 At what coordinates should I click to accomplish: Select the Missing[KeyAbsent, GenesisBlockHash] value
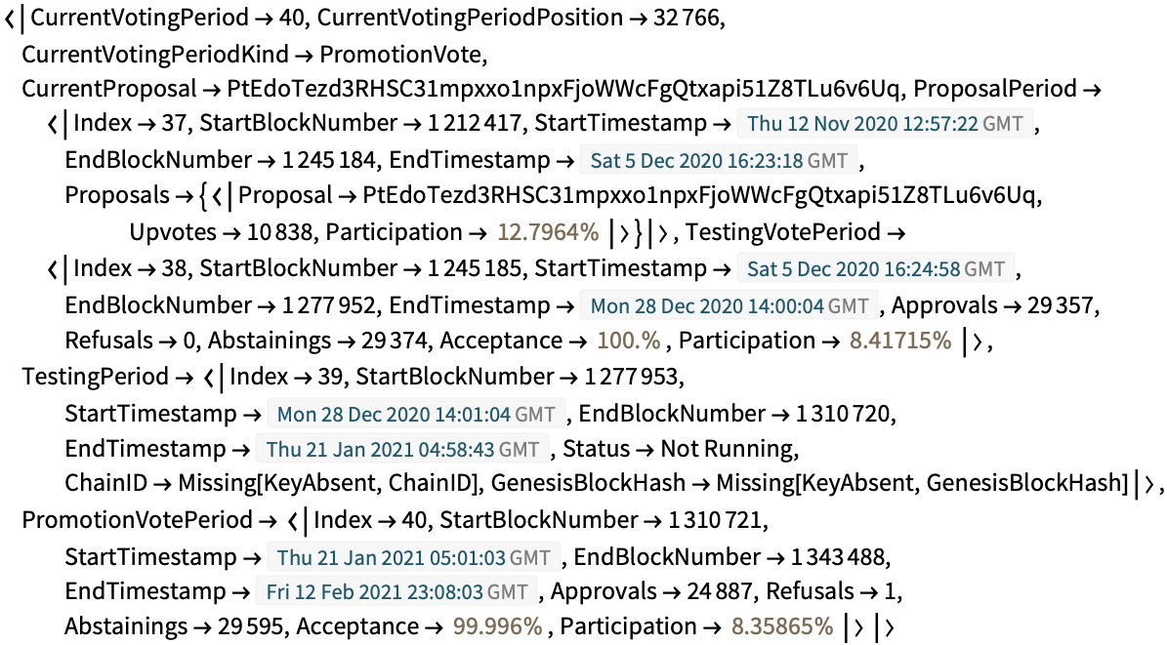[x=923, y=483]
